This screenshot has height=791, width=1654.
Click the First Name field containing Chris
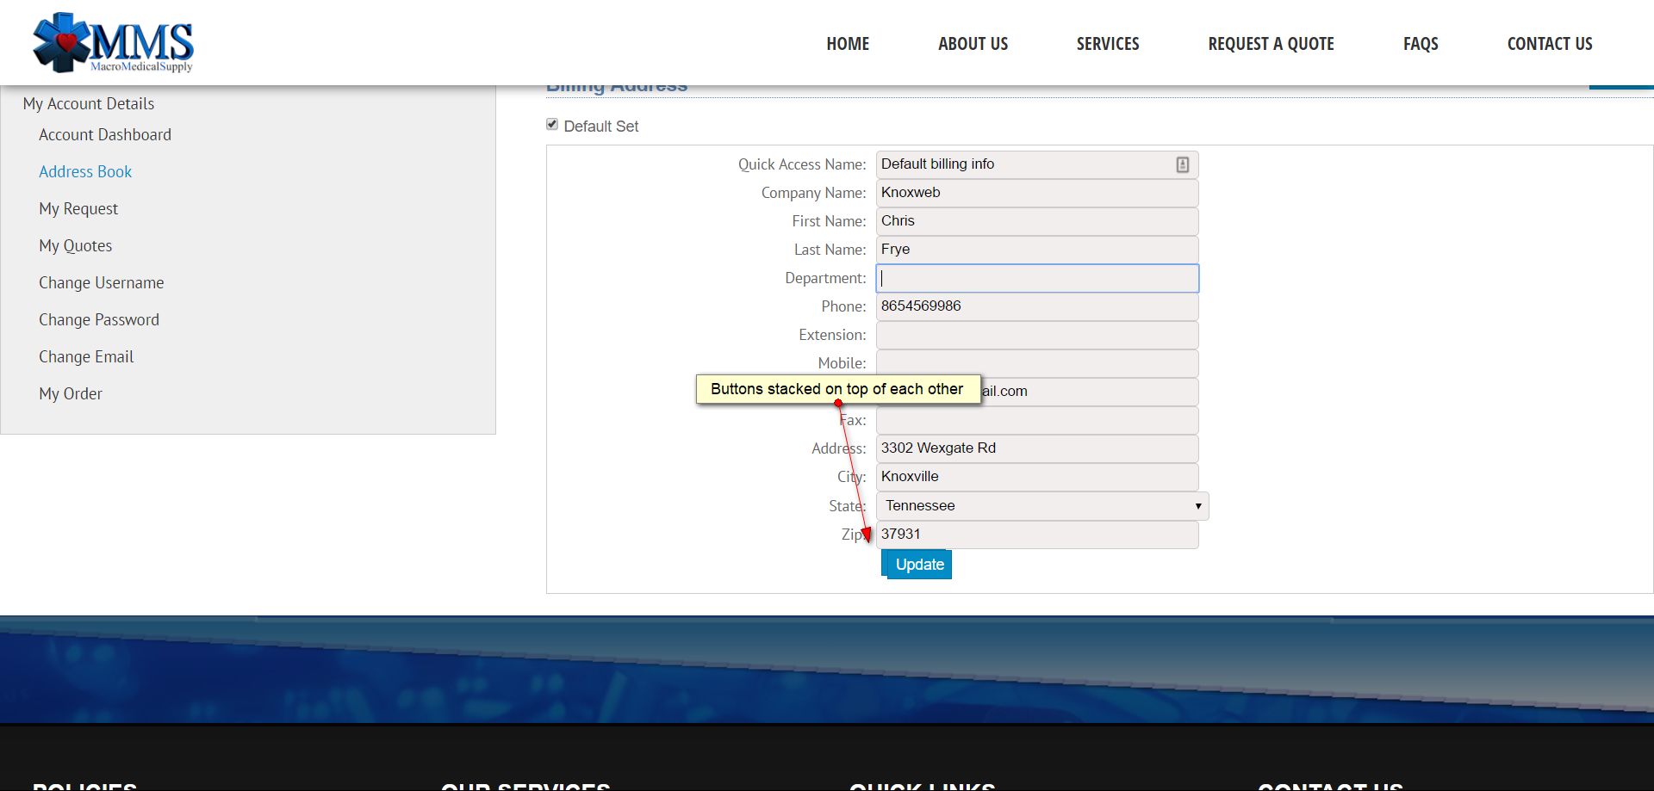pos(1037,221)
